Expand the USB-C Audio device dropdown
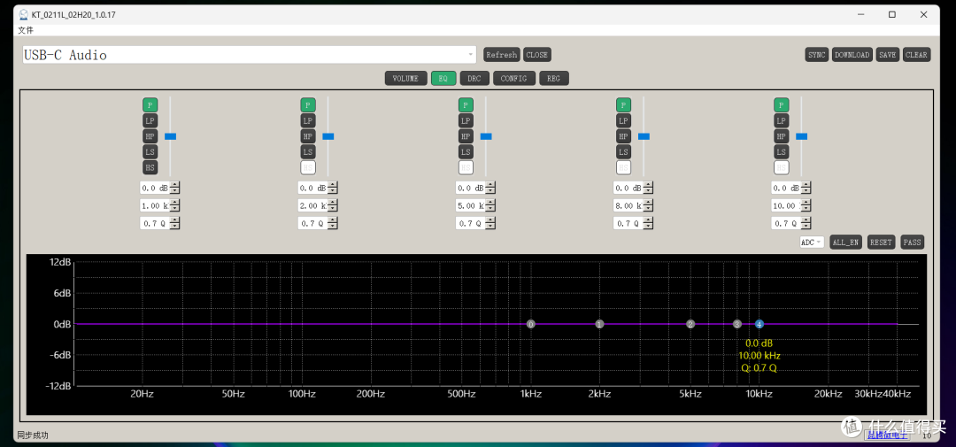Screen dimensions: 956x447 [x=249, y=55]
